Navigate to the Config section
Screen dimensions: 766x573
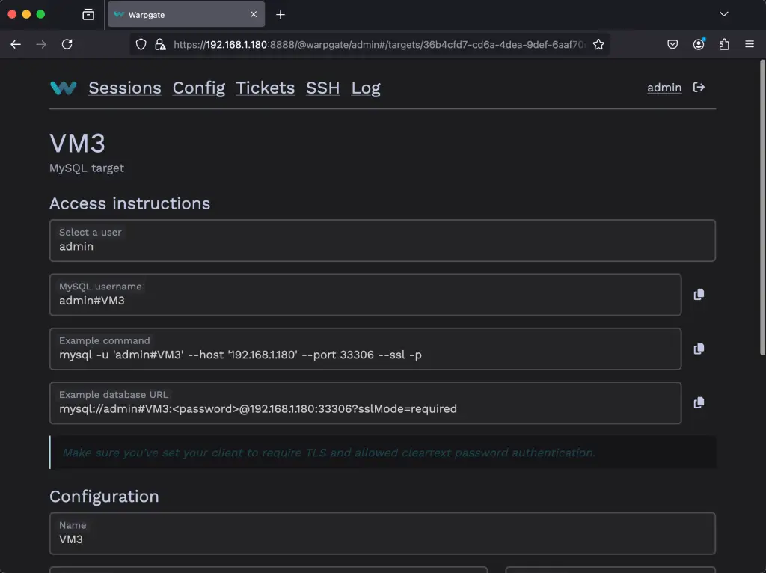point(198,88)
